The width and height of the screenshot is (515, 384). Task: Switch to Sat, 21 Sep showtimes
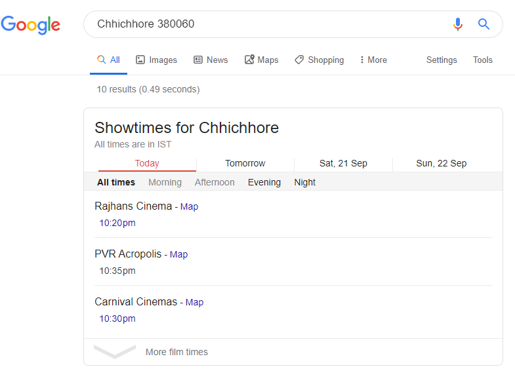tap(343, 163)
